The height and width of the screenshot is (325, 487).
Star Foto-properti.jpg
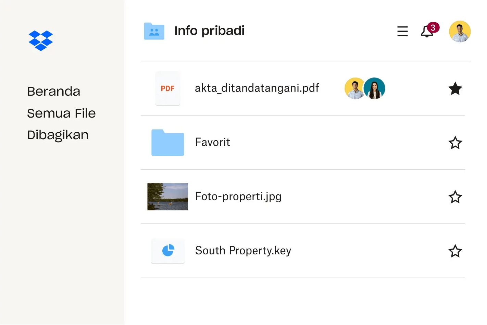[455, 197]
